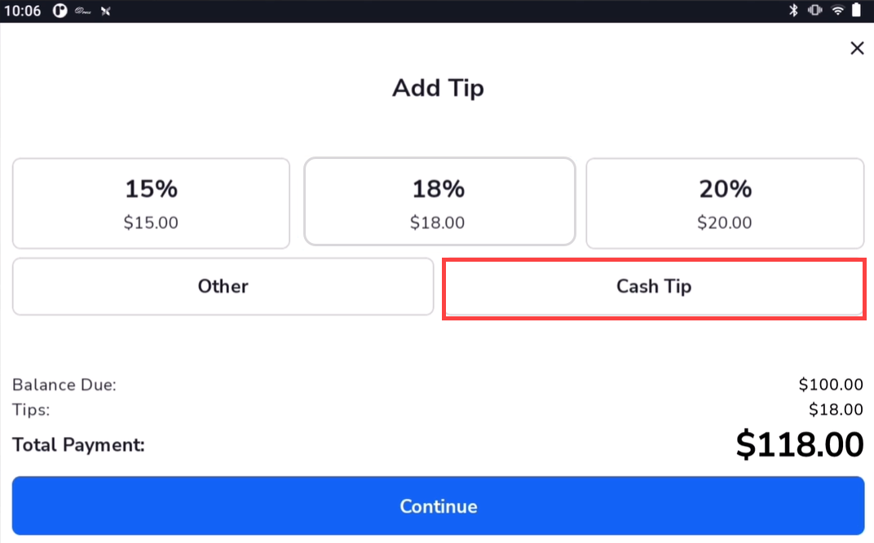Choose the 20% tip option
Screen dimensions: 874x543
(725, 203)
